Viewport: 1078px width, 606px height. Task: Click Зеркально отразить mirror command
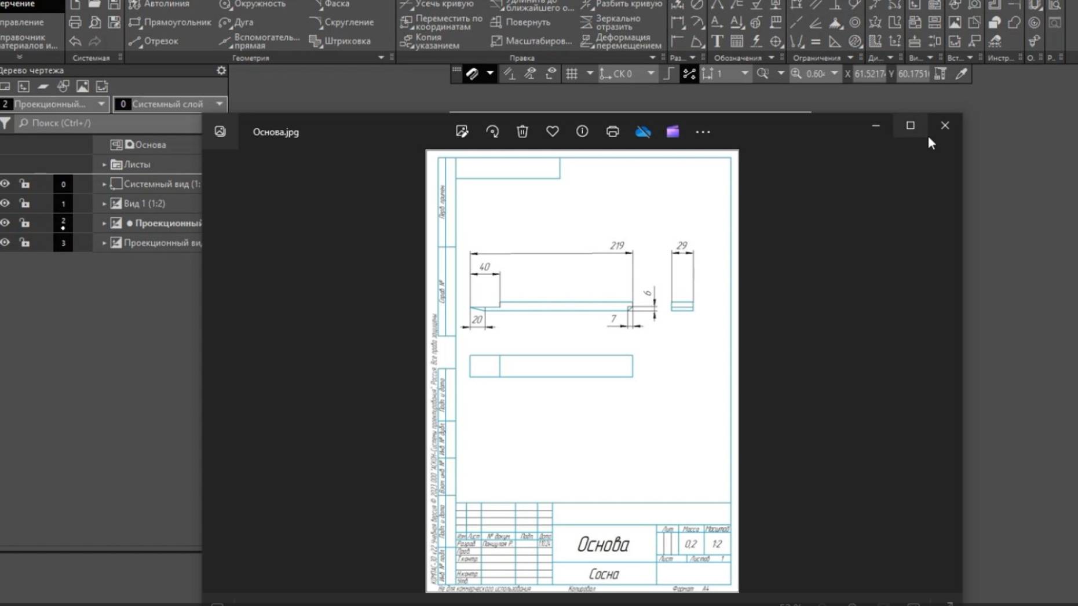[x=611, y=22]
